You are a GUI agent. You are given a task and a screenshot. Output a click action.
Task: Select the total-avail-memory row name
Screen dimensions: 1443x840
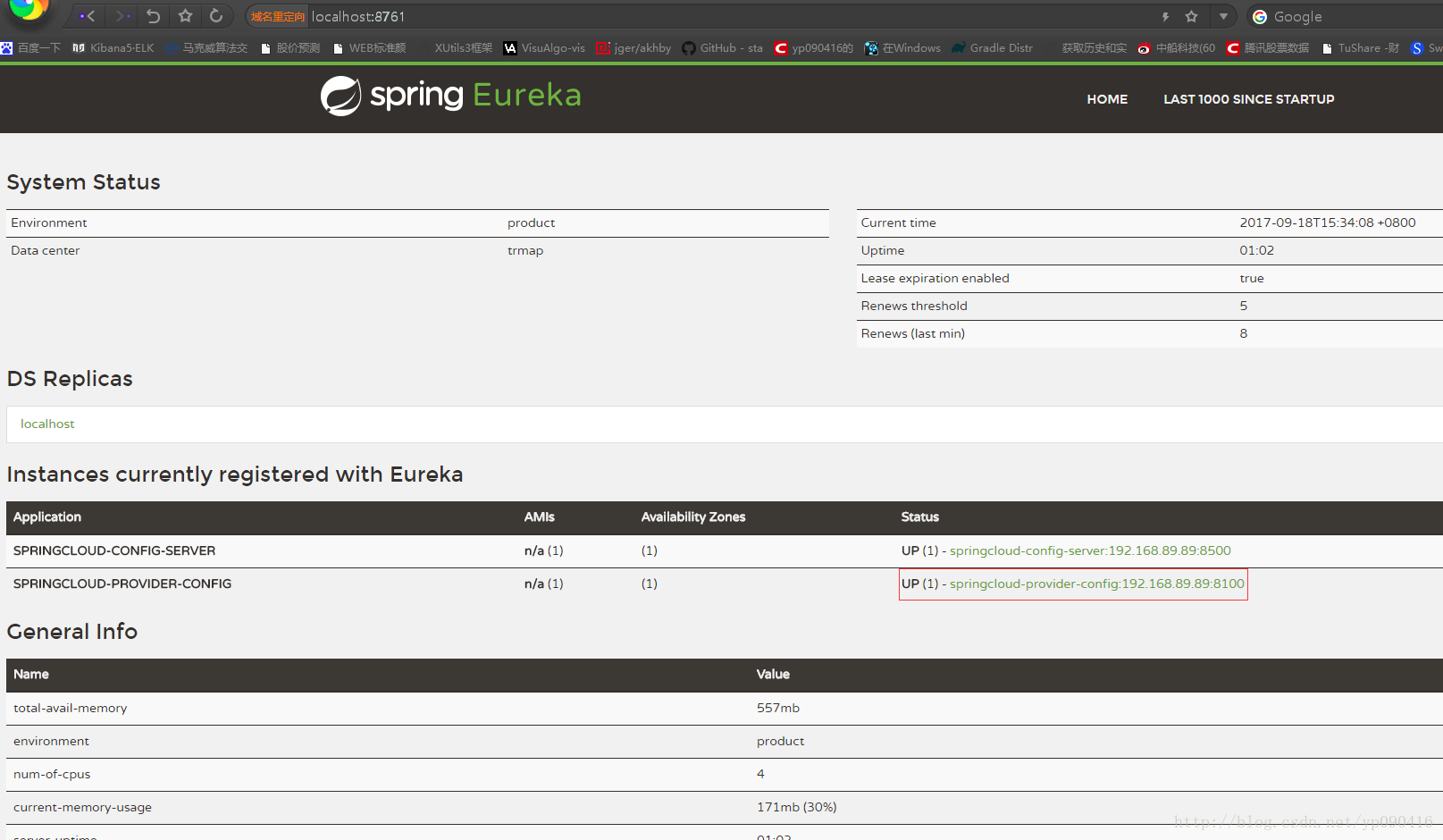tap(71, 708)
